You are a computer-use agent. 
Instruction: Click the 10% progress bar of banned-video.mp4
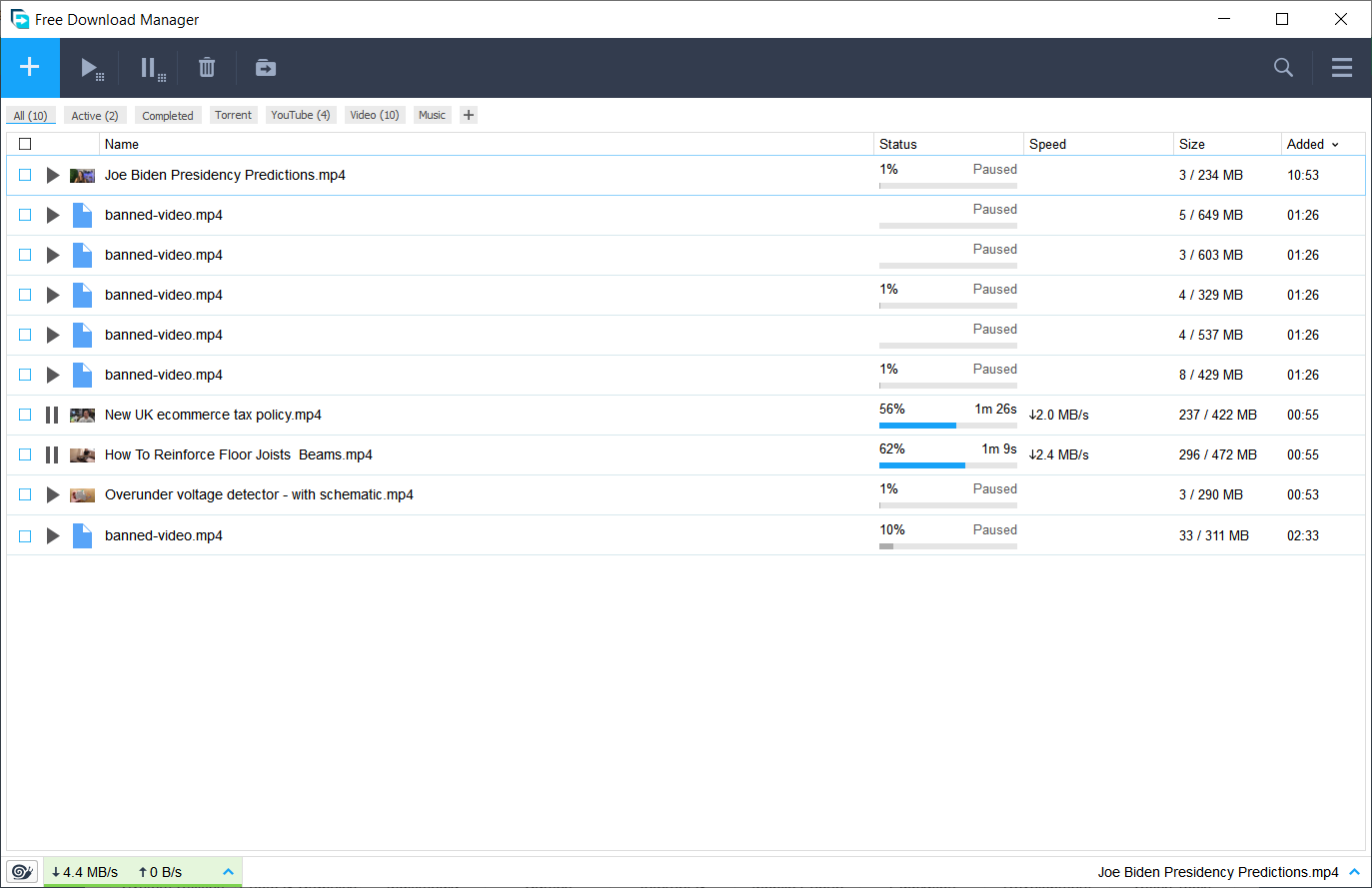tap(948, 546)
